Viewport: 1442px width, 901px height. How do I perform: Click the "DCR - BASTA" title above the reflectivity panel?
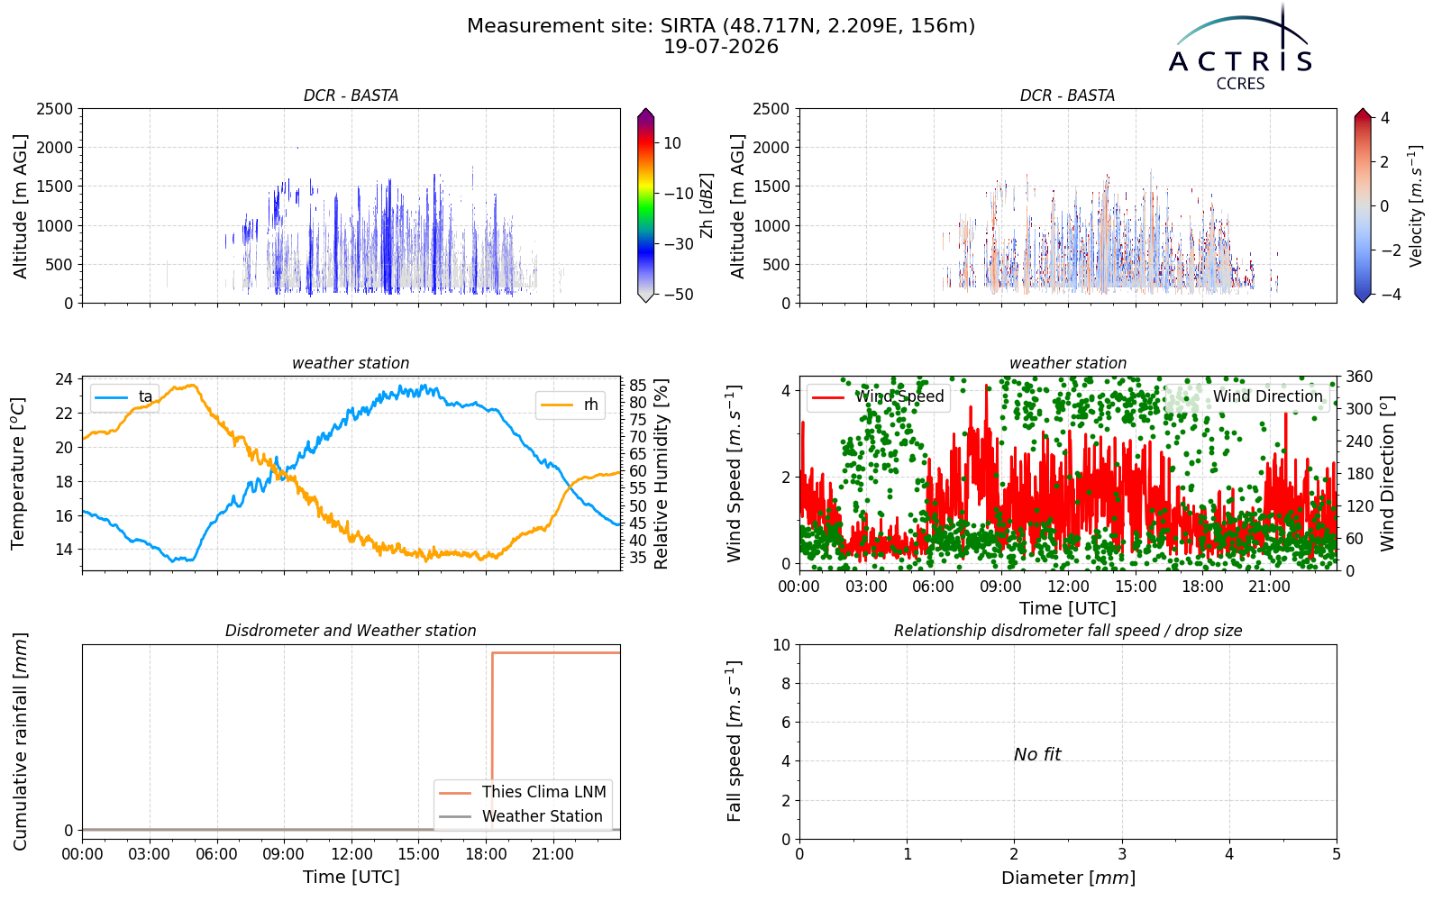point(351,96)
